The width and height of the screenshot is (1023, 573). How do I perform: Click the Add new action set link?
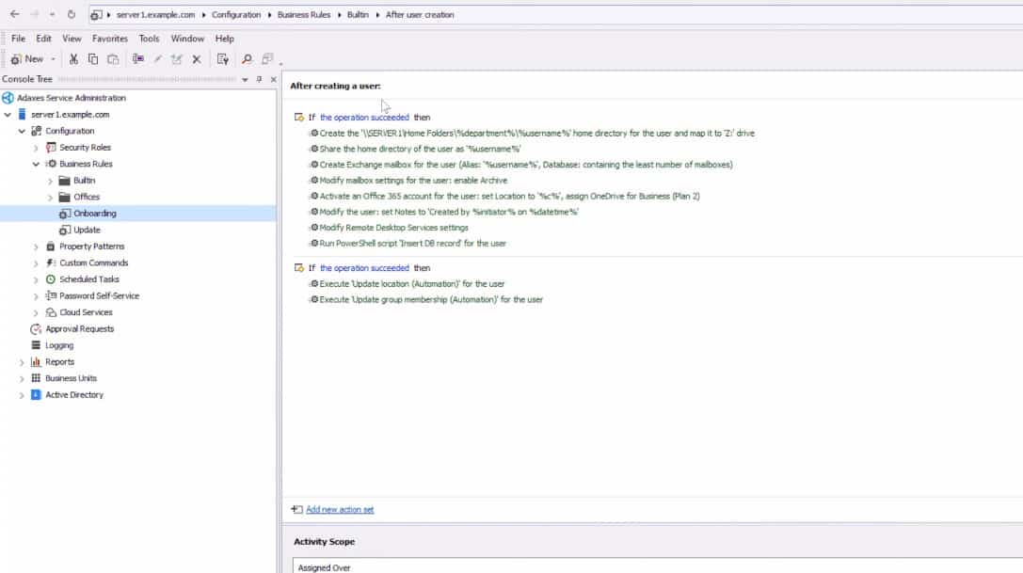[x=340, y=510]
